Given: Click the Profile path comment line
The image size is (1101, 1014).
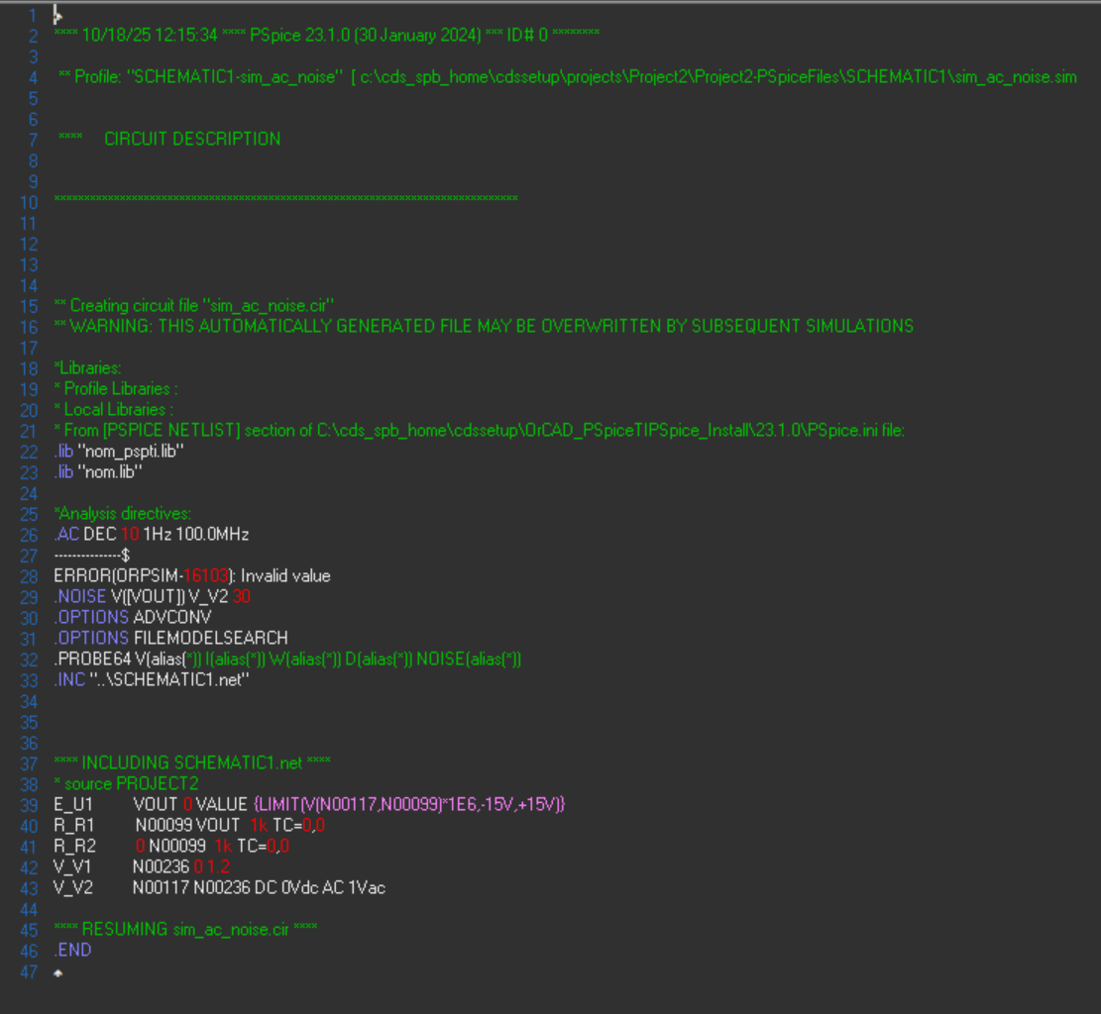Looking at the screenshot, I should click(x=568, y=77).
